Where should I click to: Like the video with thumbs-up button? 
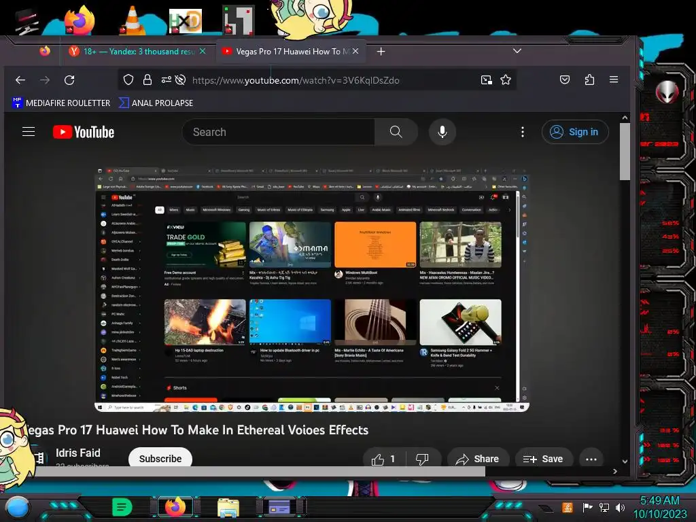[x=383, y=459]
